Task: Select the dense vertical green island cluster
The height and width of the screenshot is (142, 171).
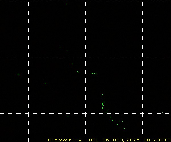Action: (103, 105)
